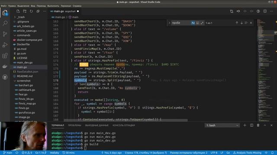This screenshot has height=155, width=277.
Task: Toggle match whole word in find
Action: pyautogui.click(x=197, y=23)
